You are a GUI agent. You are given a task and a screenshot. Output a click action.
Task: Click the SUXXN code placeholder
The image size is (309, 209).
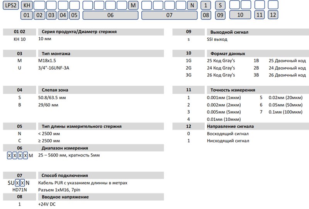[x=19, y=183]
